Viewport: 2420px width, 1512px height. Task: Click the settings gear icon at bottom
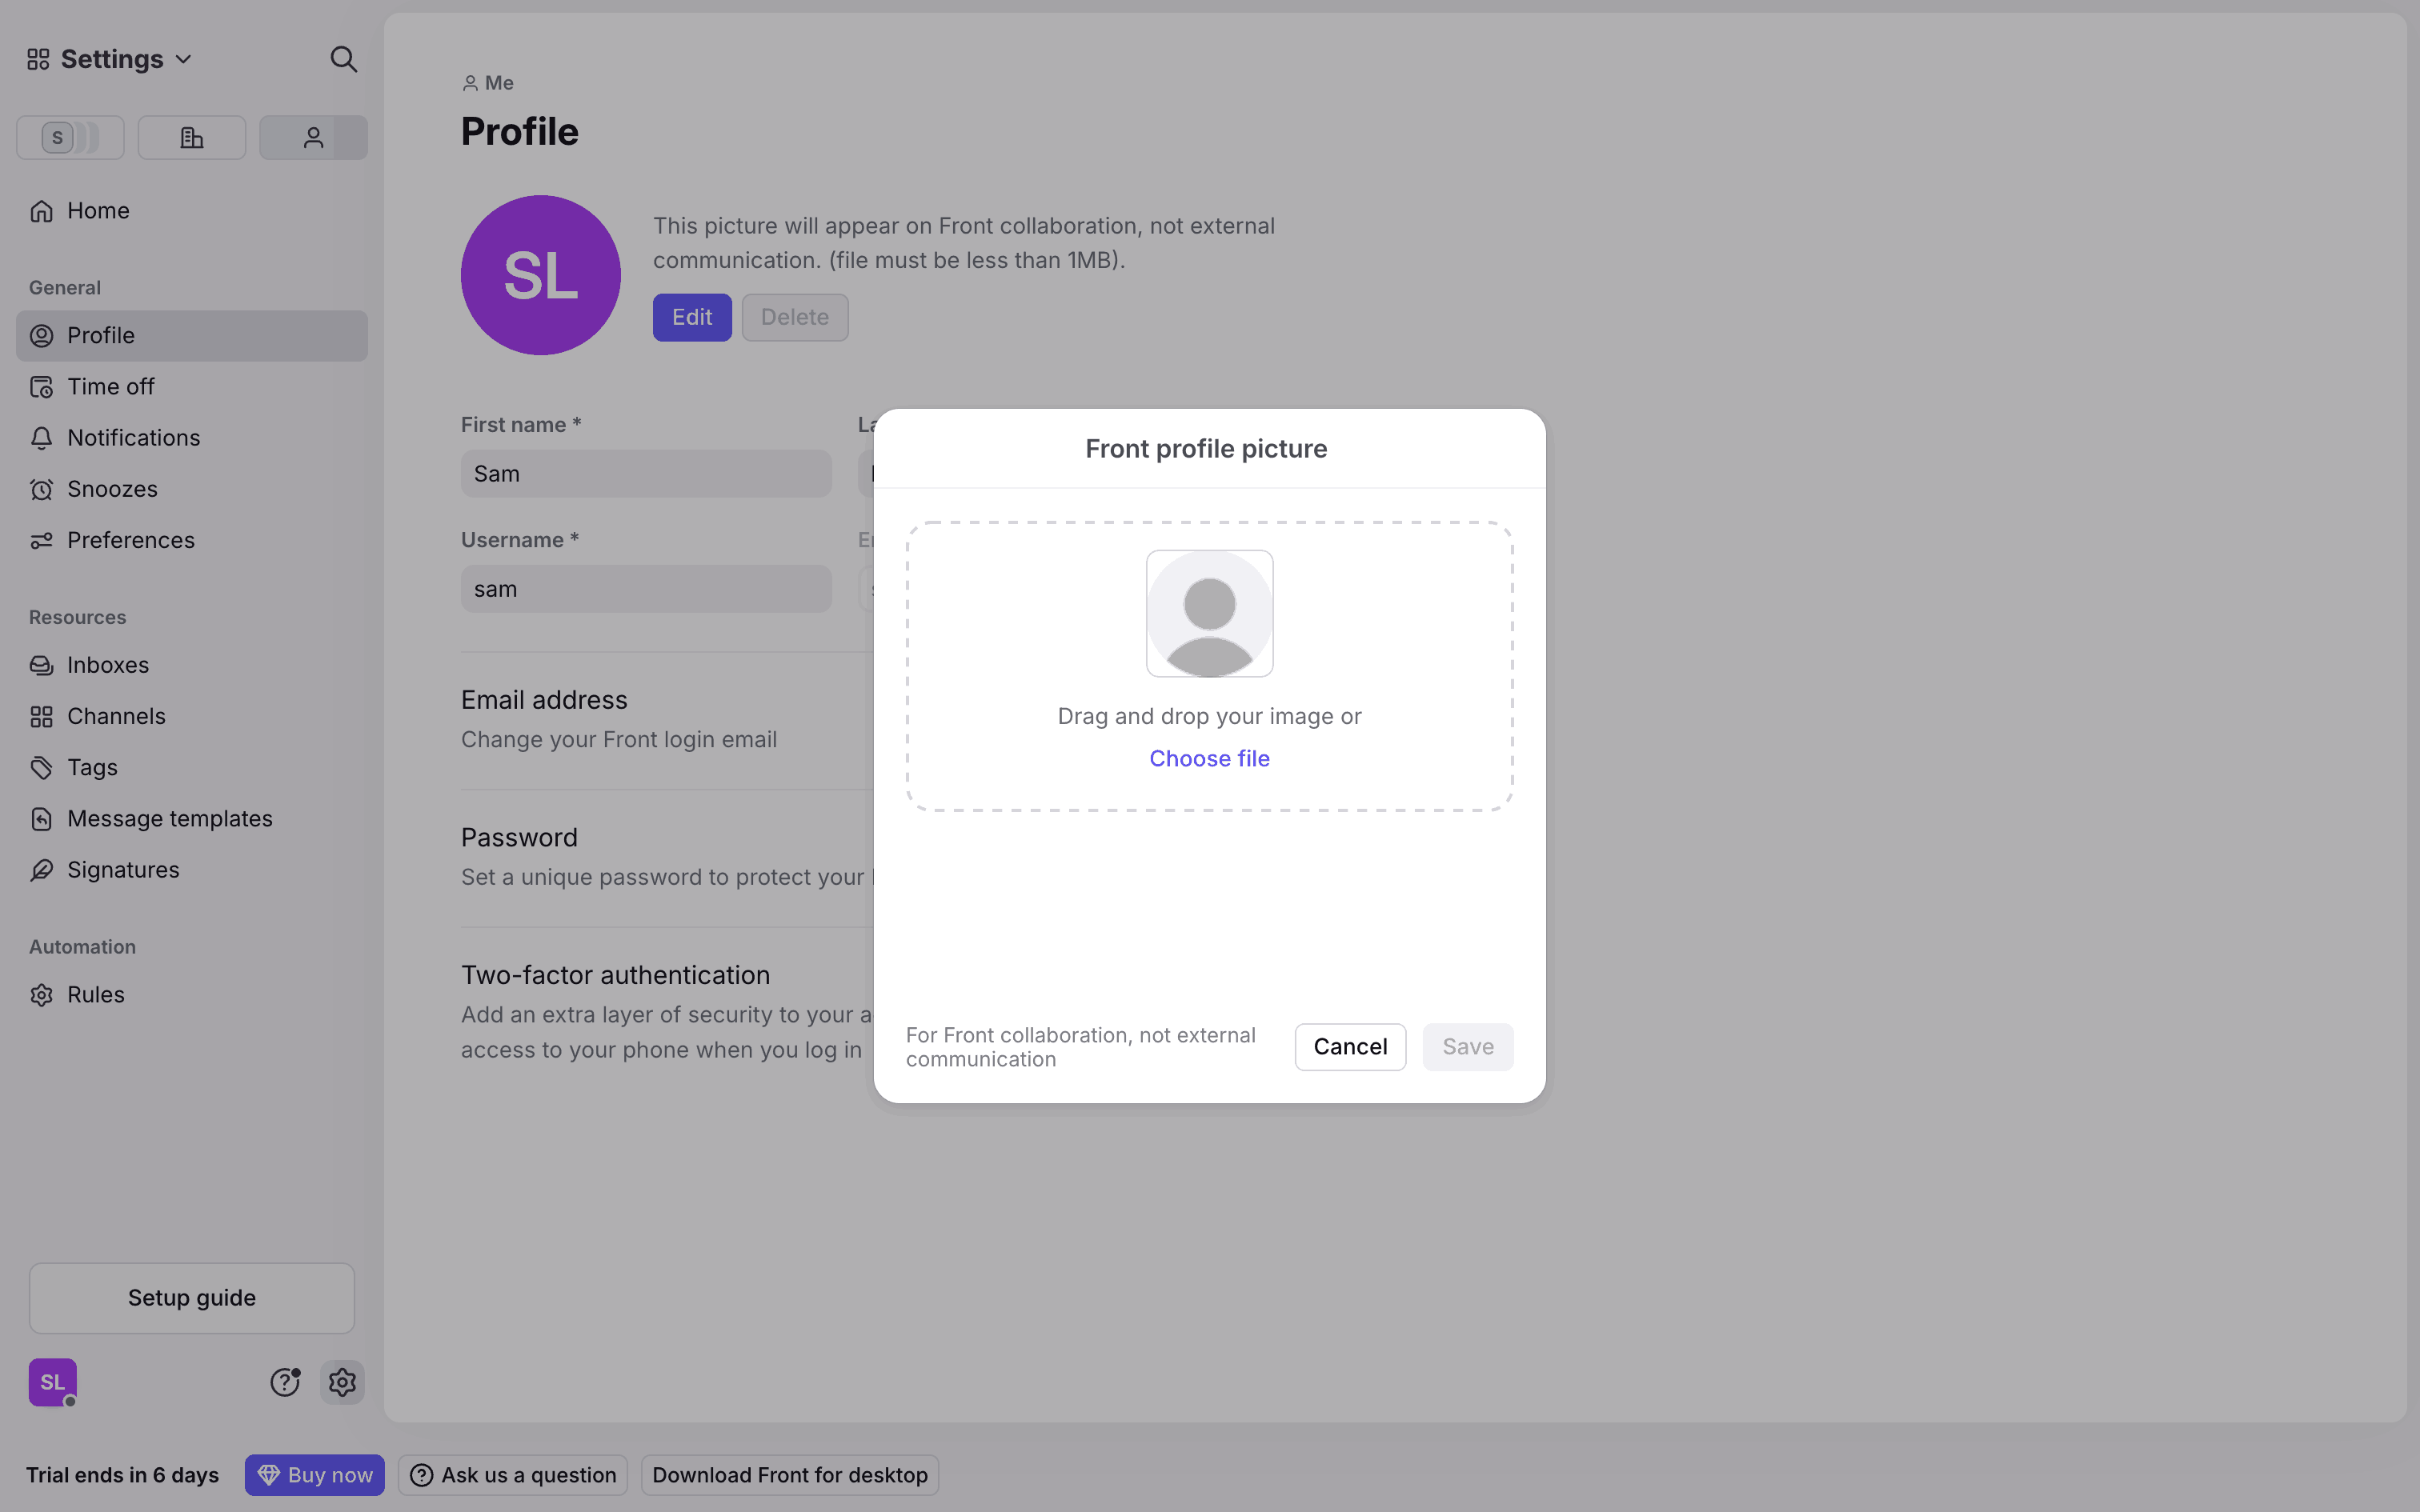tap(342, 1382)
